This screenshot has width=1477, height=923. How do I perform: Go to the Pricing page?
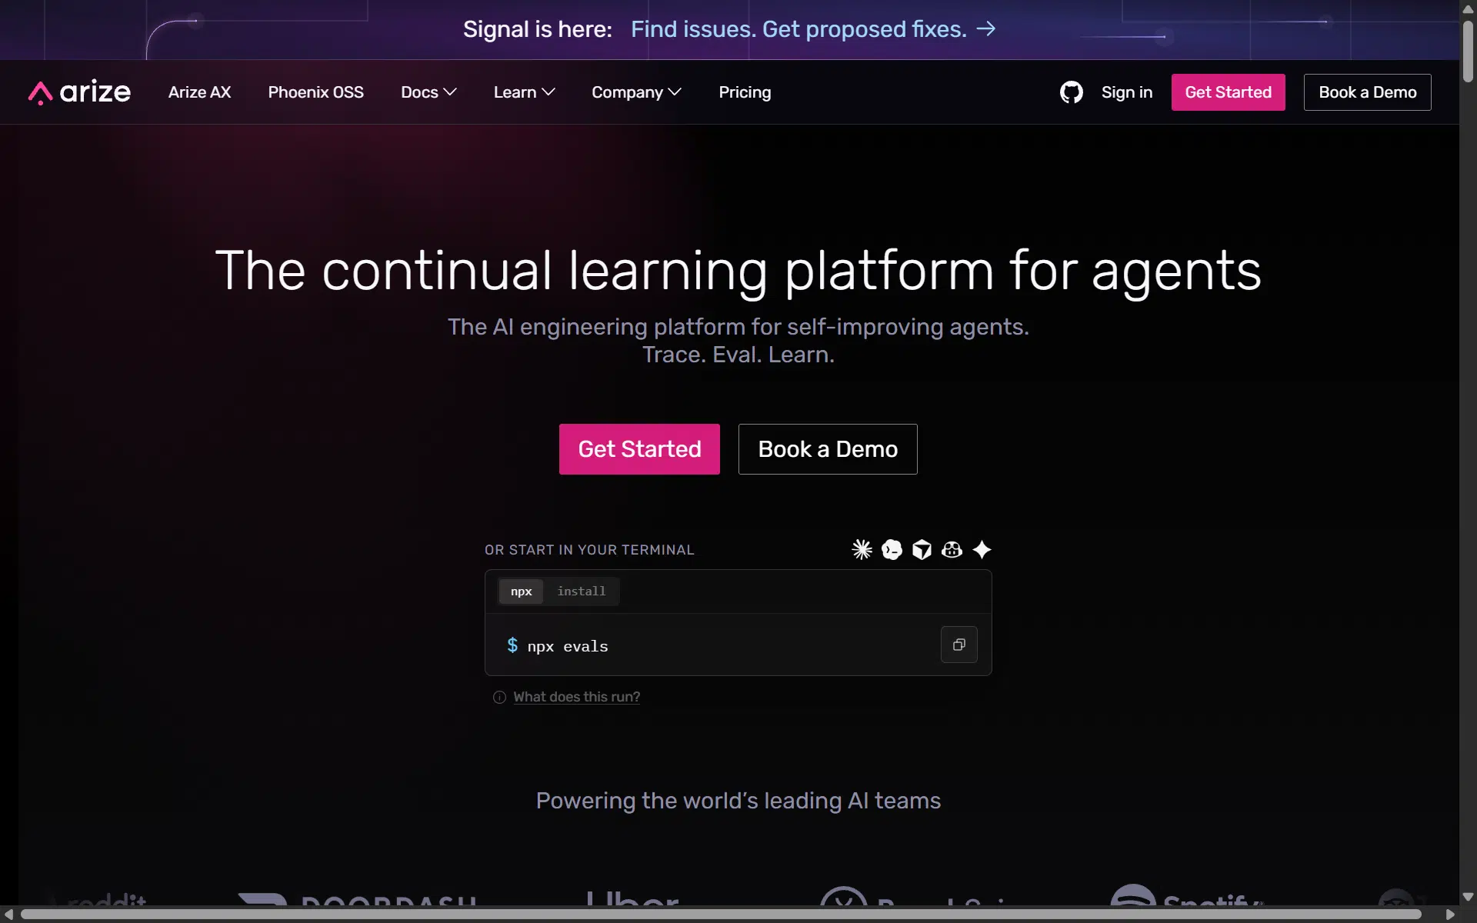coord(745,92)
